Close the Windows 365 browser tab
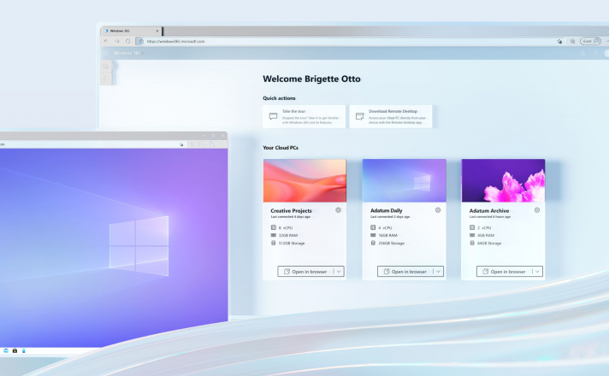609x376 pixels. coord(157,31)
